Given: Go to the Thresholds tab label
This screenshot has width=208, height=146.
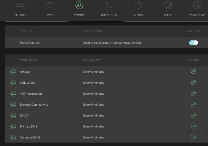Looking at the screenshot, I should [109, 15].
